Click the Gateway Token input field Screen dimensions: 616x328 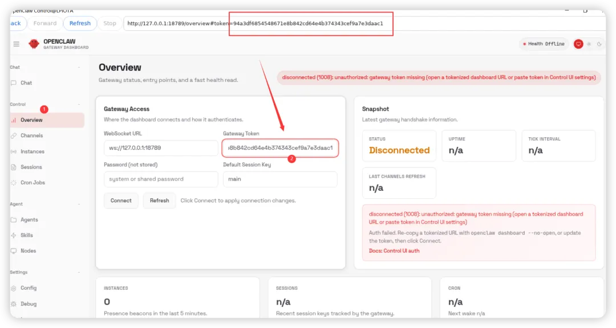(280, 148)
